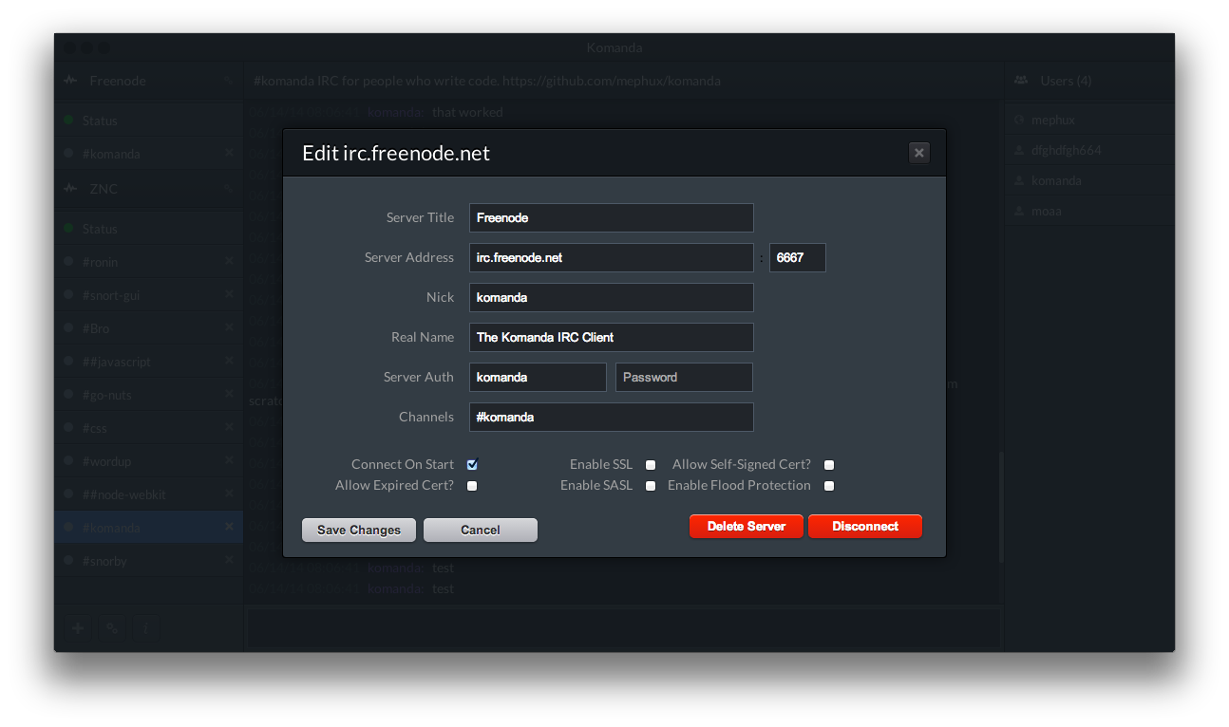This screenshot has width=1229, height=727.
Task: Select user moaa in users list
Action: point(1089,212)
